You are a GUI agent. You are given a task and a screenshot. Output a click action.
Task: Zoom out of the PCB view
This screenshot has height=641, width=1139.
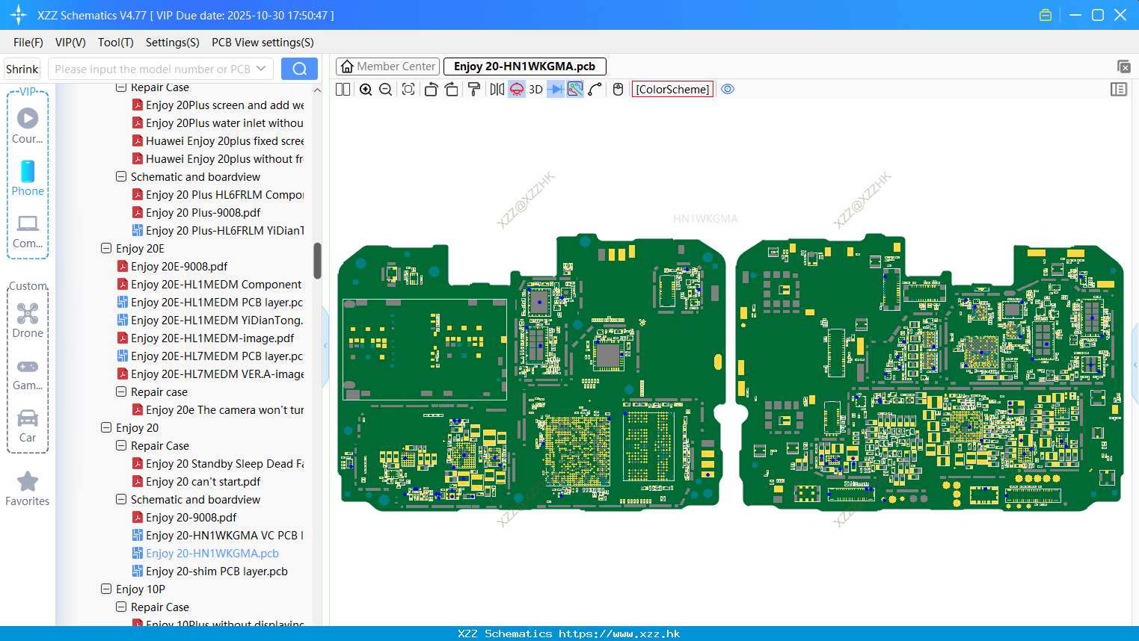[x=386, y=90]
